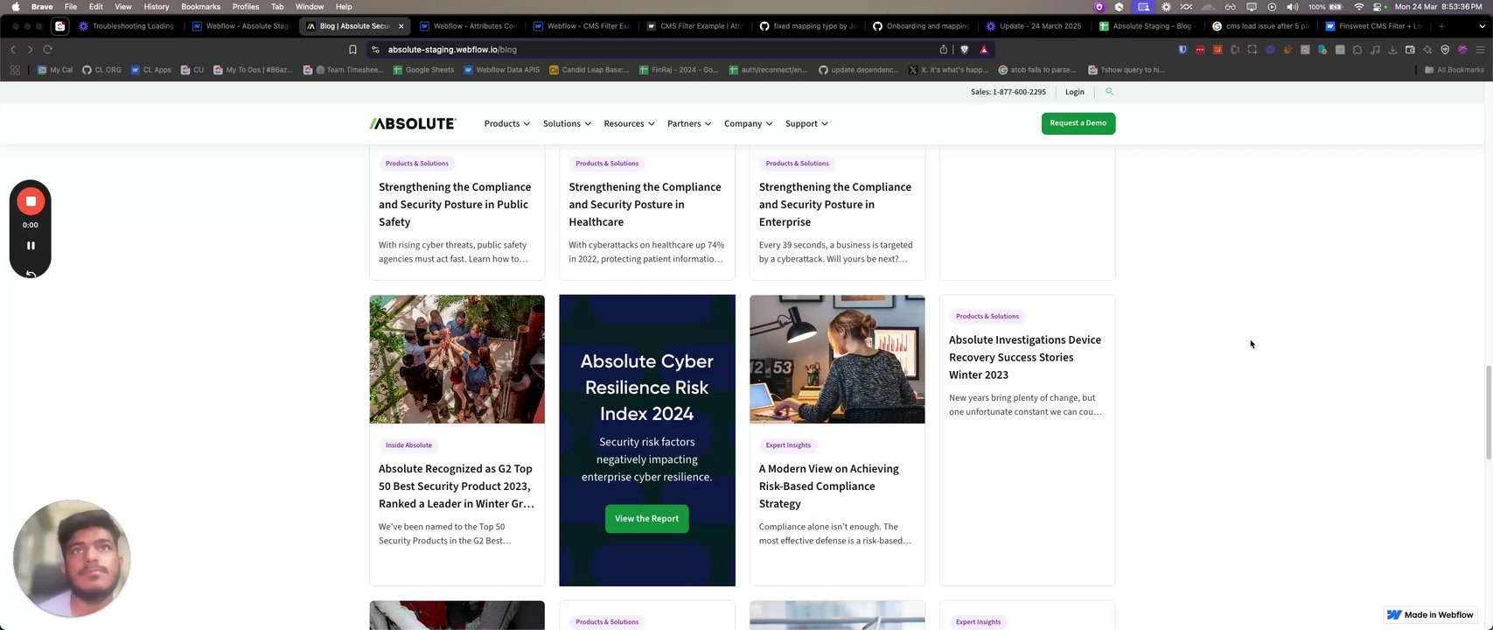The height and width of the screenshot is (630, 1493).
Task: Expand the Support dropdown menu
Action: point(806,123)
